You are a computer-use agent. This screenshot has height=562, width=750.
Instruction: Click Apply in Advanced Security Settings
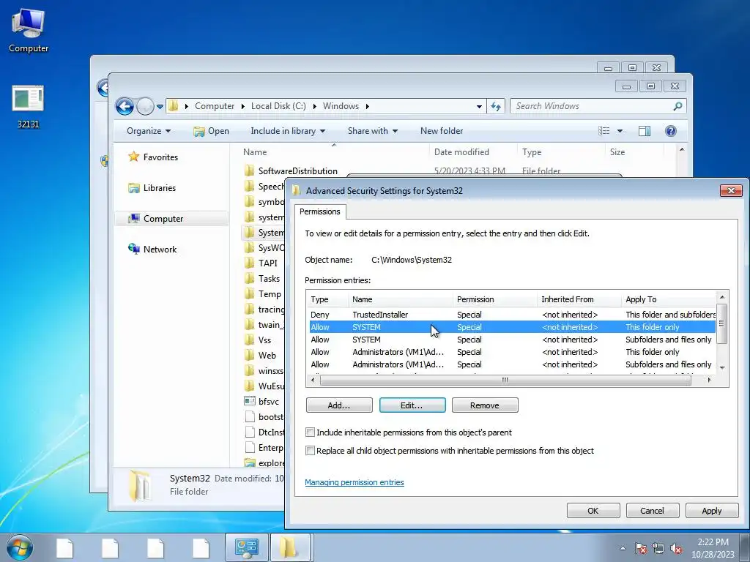712,511
